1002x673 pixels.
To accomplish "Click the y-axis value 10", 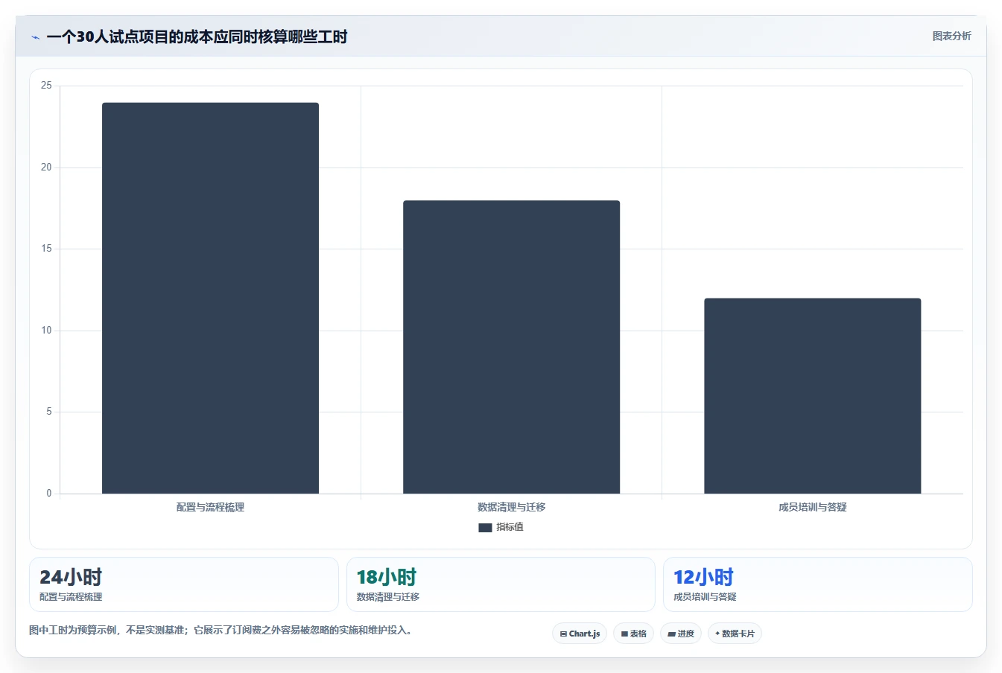I will point(46,331).
